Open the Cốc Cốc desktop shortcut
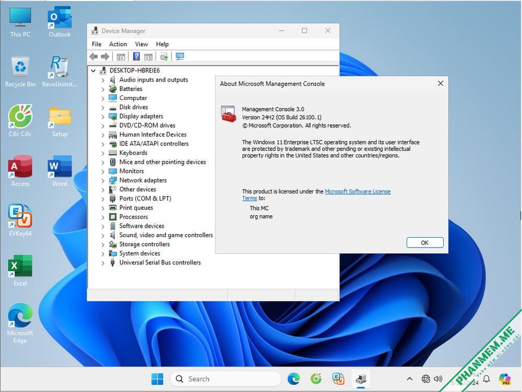522x392 pixels. click(x=20, y=121)
